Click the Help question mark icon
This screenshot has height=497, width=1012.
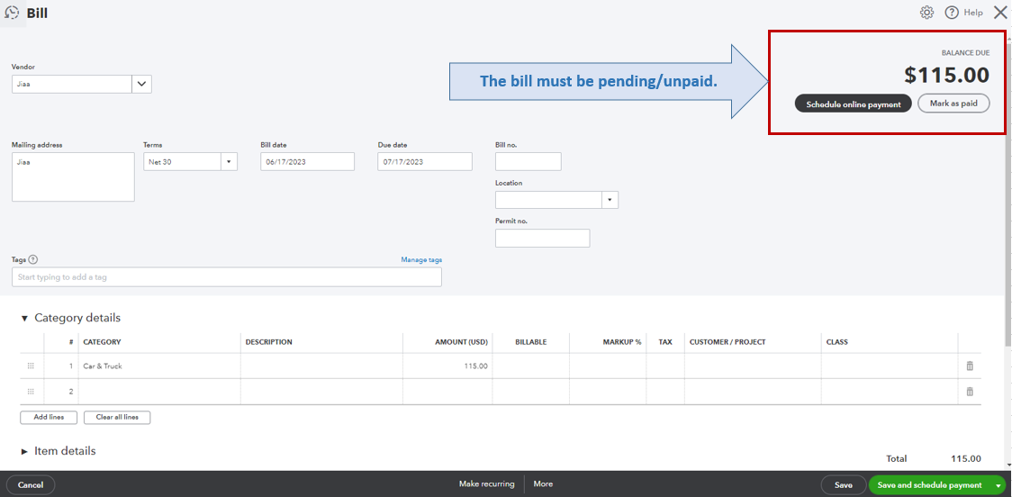click(952, 13)
